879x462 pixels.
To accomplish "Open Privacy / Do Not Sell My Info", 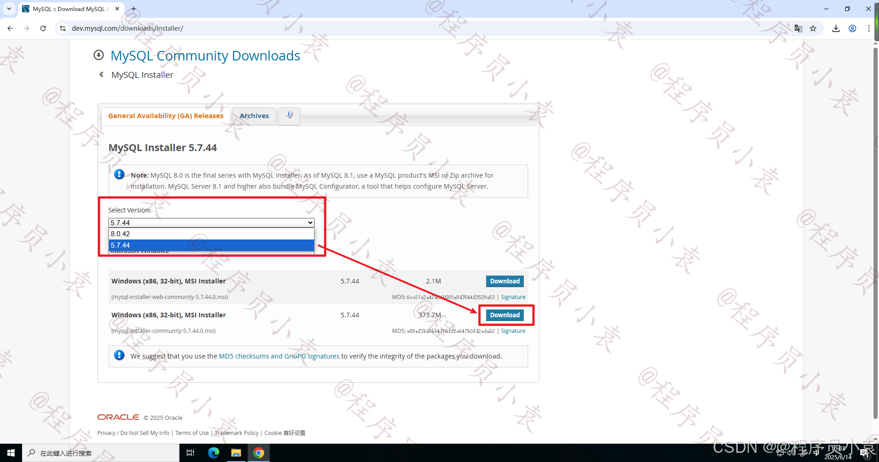I will coord(133,433).
